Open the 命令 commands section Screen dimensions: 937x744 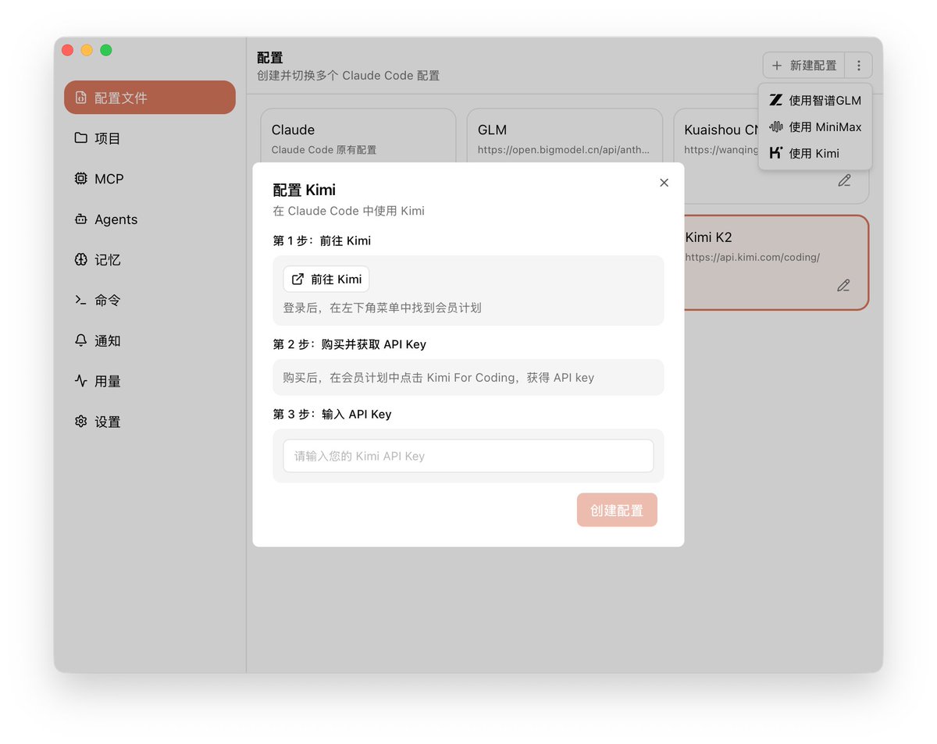(80, 300)
